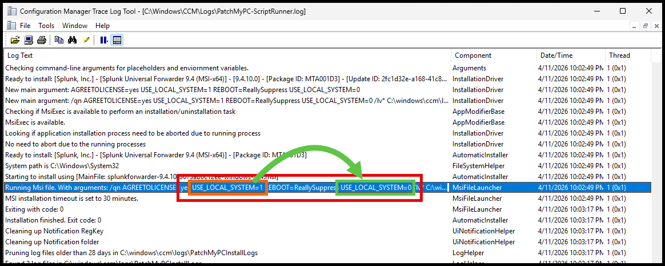665x266 pixels.
Task: Pause log monitoring with the Pause icon
Action: point(103,41)
